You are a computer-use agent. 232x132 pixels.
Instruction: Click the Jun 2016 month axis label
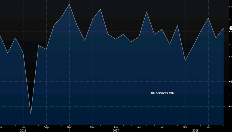pos(23,127)
